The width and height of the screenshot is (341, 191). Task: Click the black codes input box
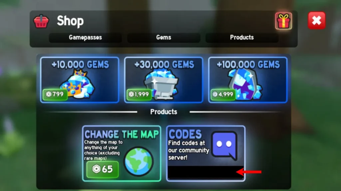pos(205,172)
